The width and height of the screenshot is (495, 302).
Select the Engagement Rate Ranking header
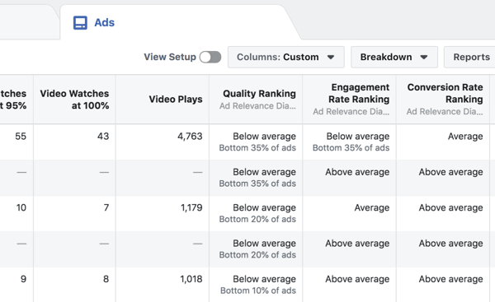[x=349, y=100]
